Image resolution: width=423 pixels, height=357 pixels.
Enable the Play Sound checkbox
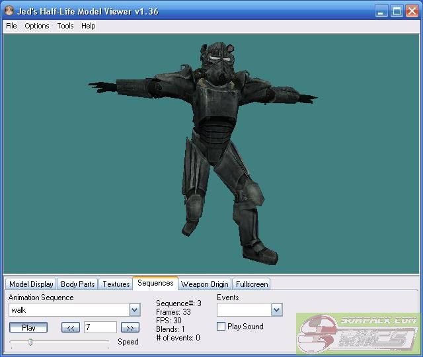pyautogui.click(x=221, y=327)
